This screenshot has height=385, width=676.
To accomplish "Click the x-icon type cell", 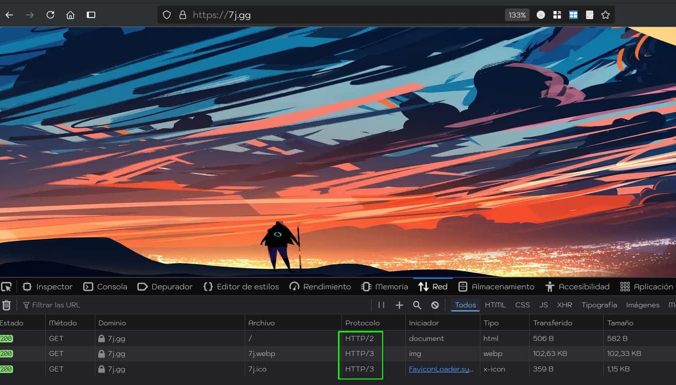I will (x=494, y=369).
